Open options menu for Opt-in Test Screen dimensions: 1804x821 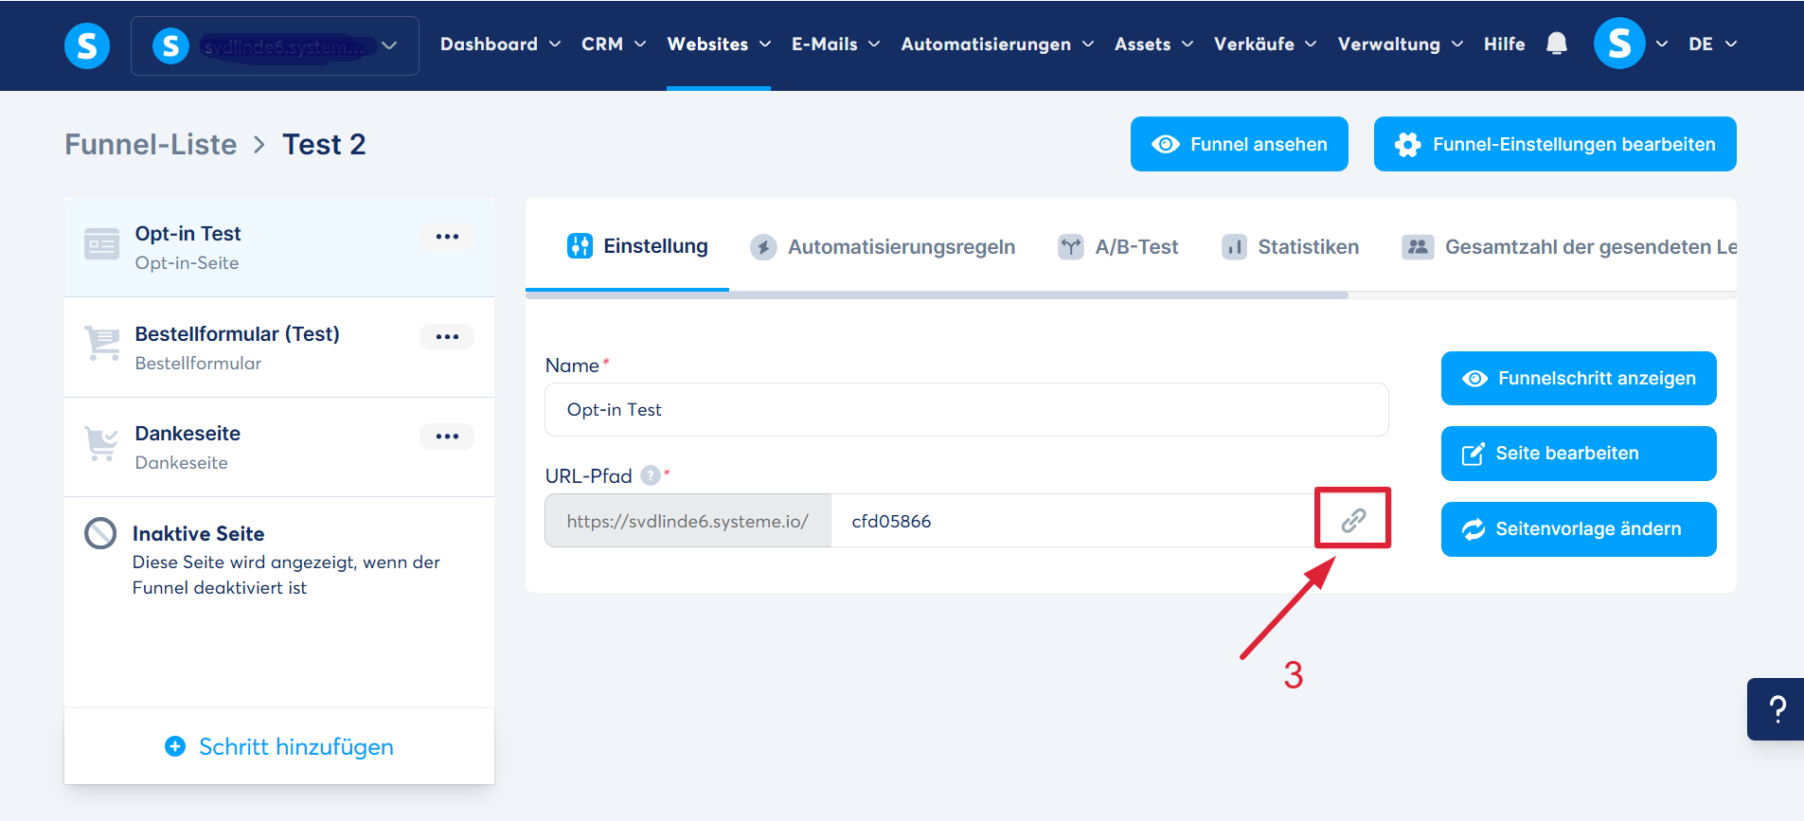click(447, 237)
